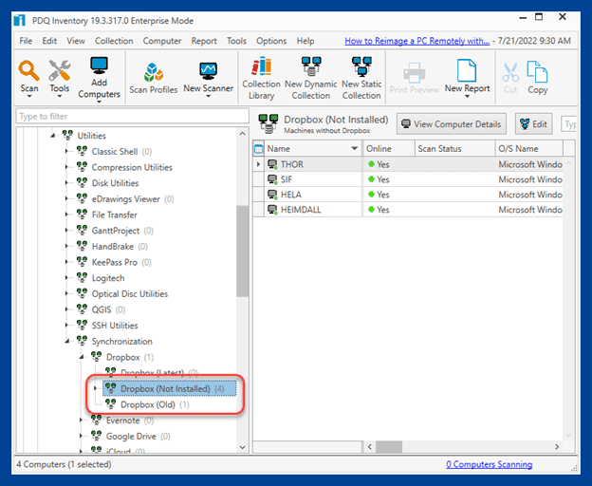Click the Evernote collection icon
The image size is (592, 486).
(x=96, y=420)
